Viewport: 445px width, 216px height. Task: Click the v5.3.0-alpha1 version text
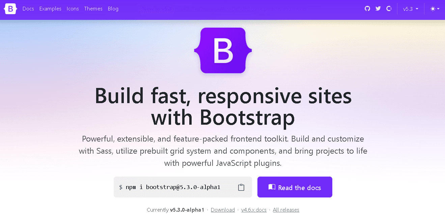[x=187, y=210]
